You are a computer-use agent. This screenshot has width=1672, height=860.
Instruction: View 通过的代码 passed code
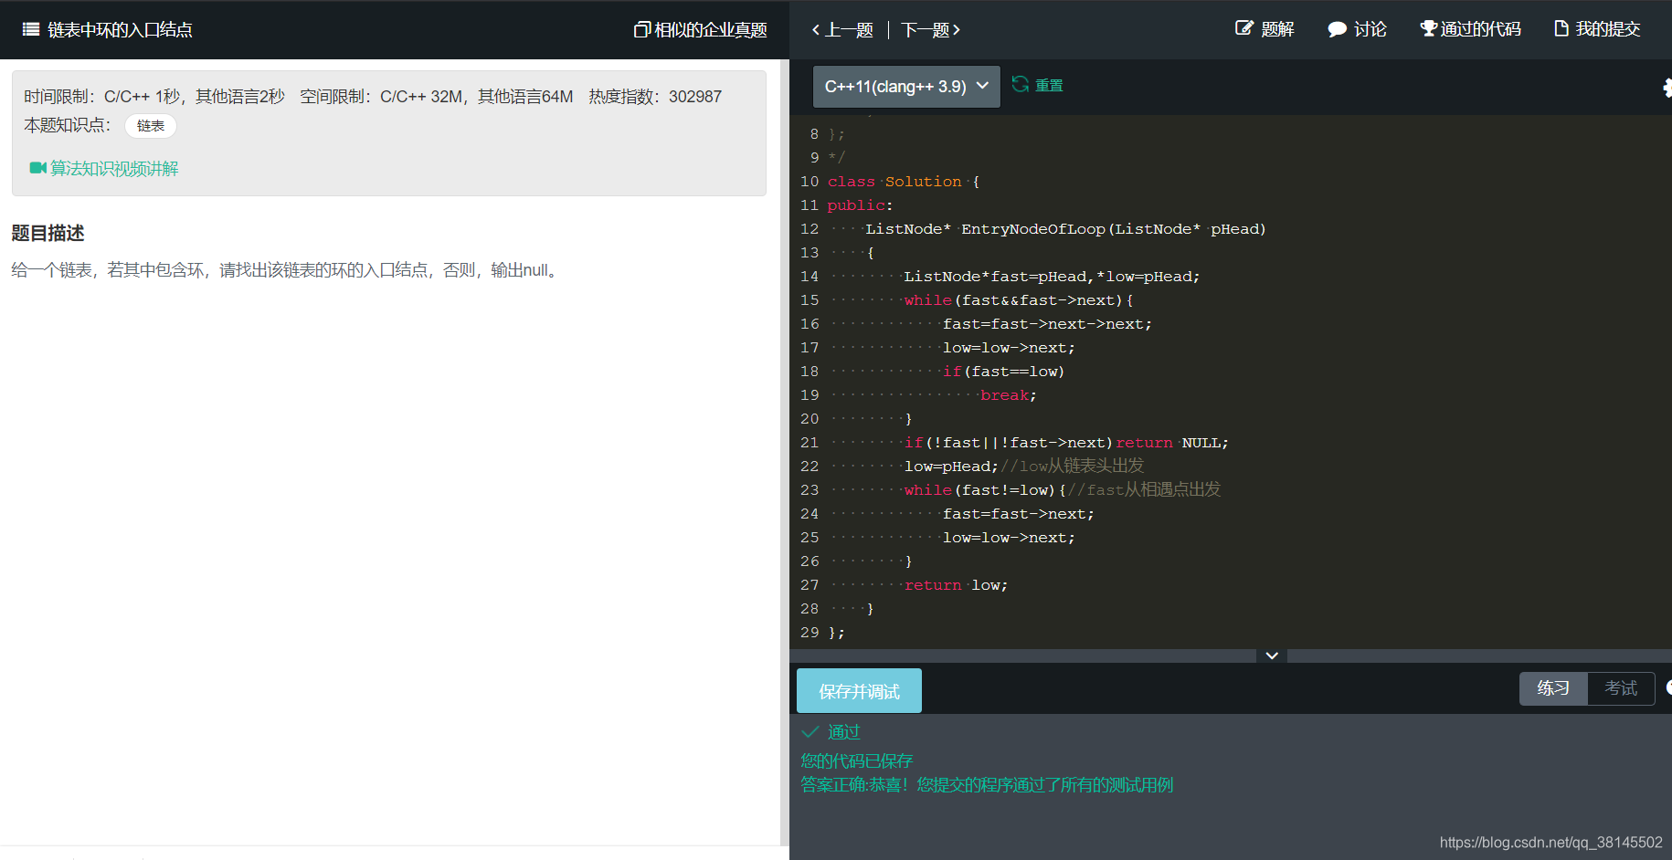click(1470, 29)
